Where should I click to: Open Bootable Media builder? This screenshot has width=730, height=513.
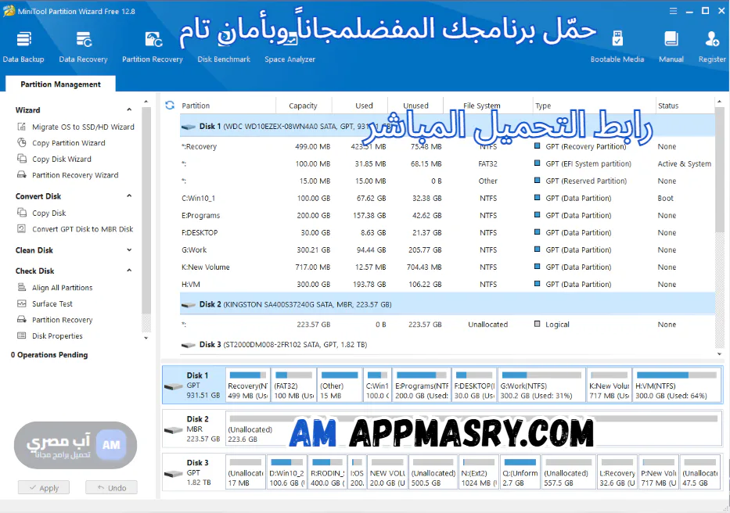[x=617, y=47]
